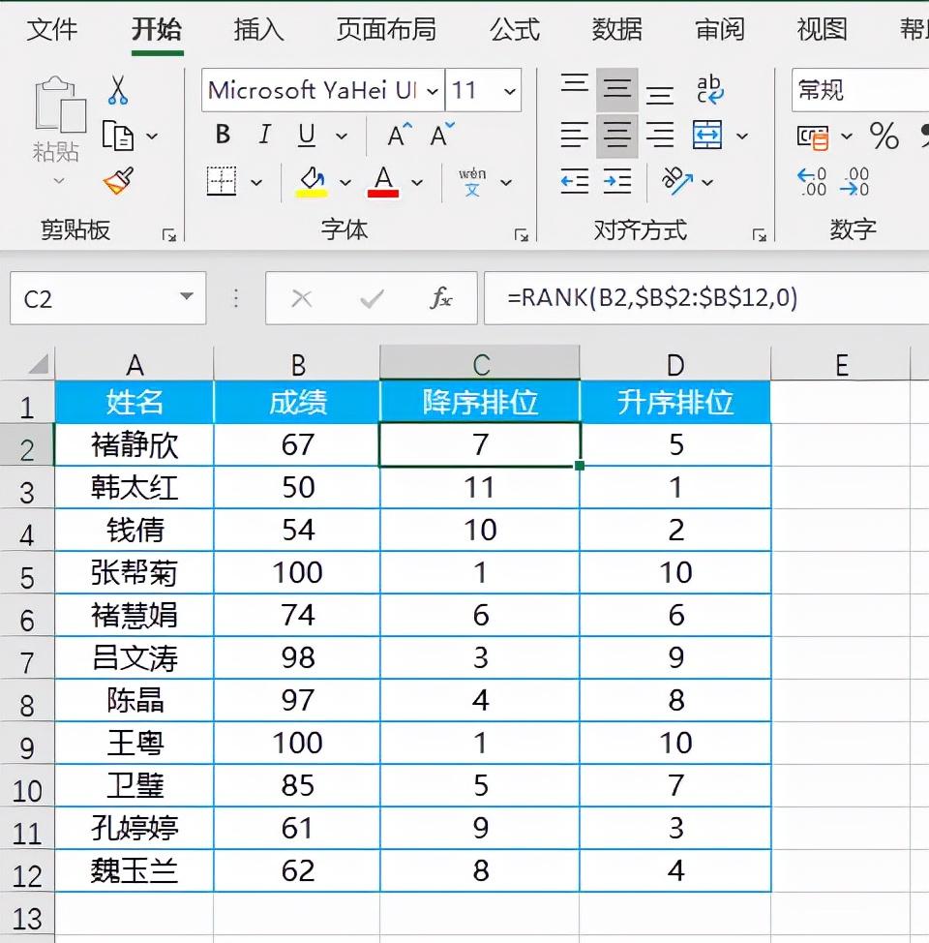929x943 pixels.
Task: Select the cell containing 张帮菊
Action: 135,572
